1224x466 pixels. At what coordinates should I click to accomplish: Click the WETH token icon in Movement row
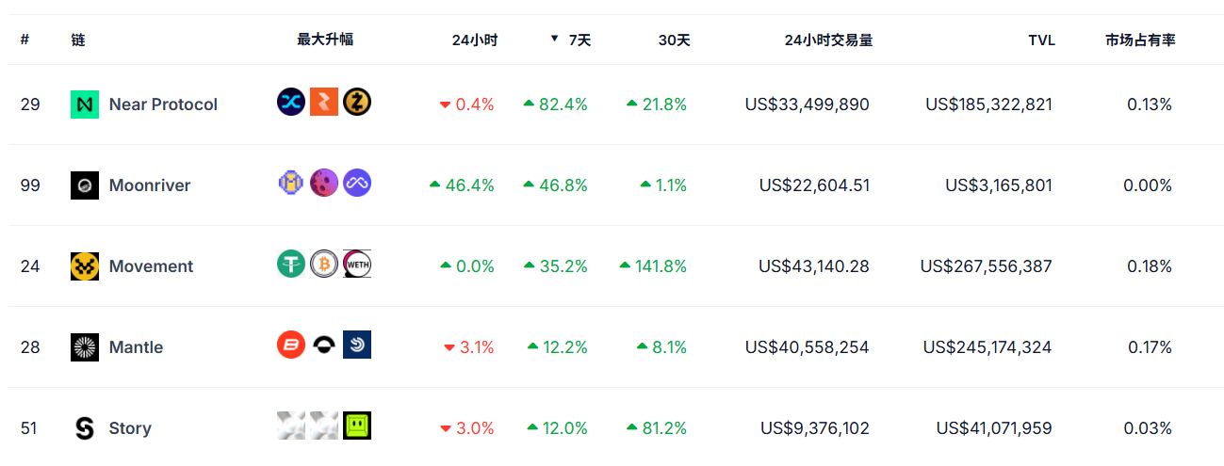pos(357,264)
